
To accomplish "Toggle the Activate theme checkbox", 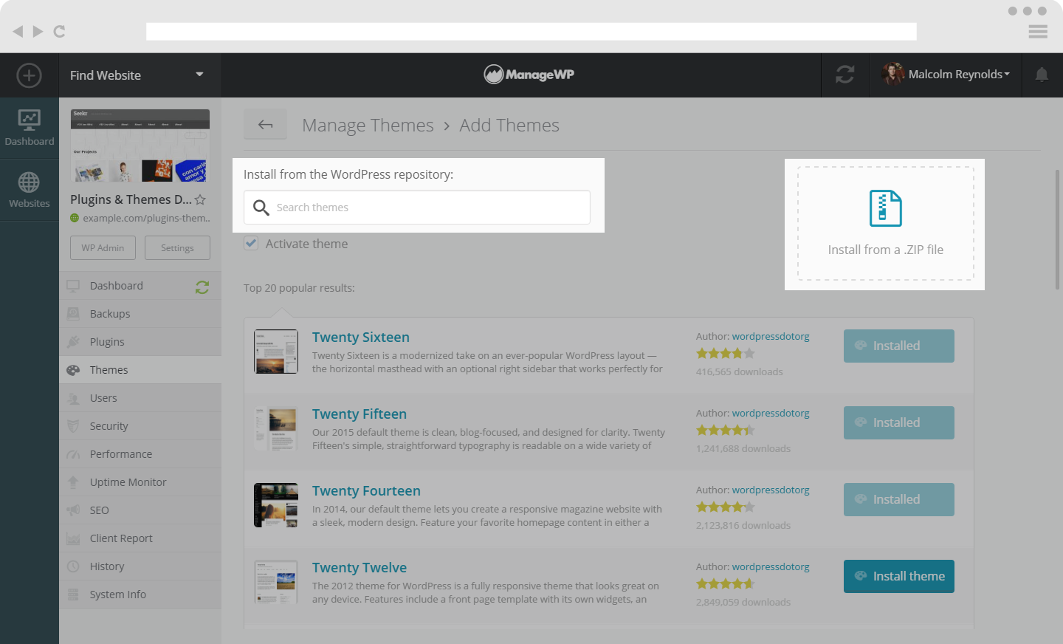I will 251,243.
